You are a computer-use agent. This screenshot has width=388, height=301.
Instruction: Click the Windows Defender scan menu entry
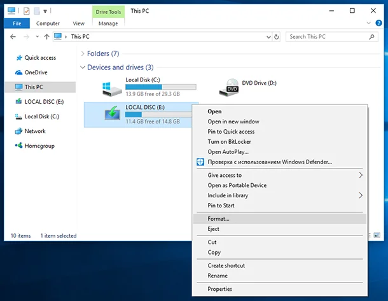pos(280,162)
